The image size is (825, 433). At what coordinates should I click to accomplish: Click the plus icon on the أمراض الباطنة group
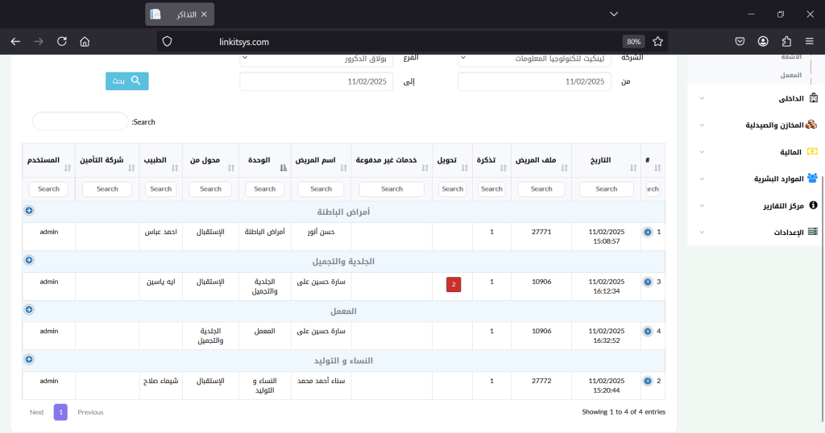pos(29,210)
